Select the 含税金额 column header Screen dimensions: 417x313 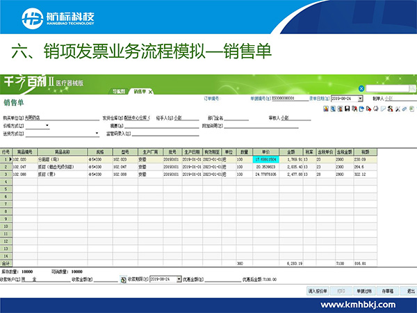pyautogui.click(x=345, y=152)
